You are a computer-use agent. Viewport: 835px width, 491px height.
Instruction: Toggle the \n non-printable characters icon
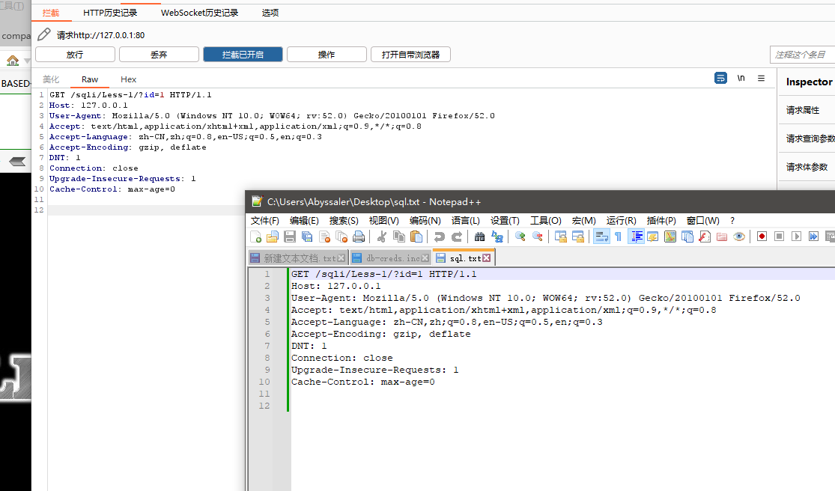[x=741, y=78]
